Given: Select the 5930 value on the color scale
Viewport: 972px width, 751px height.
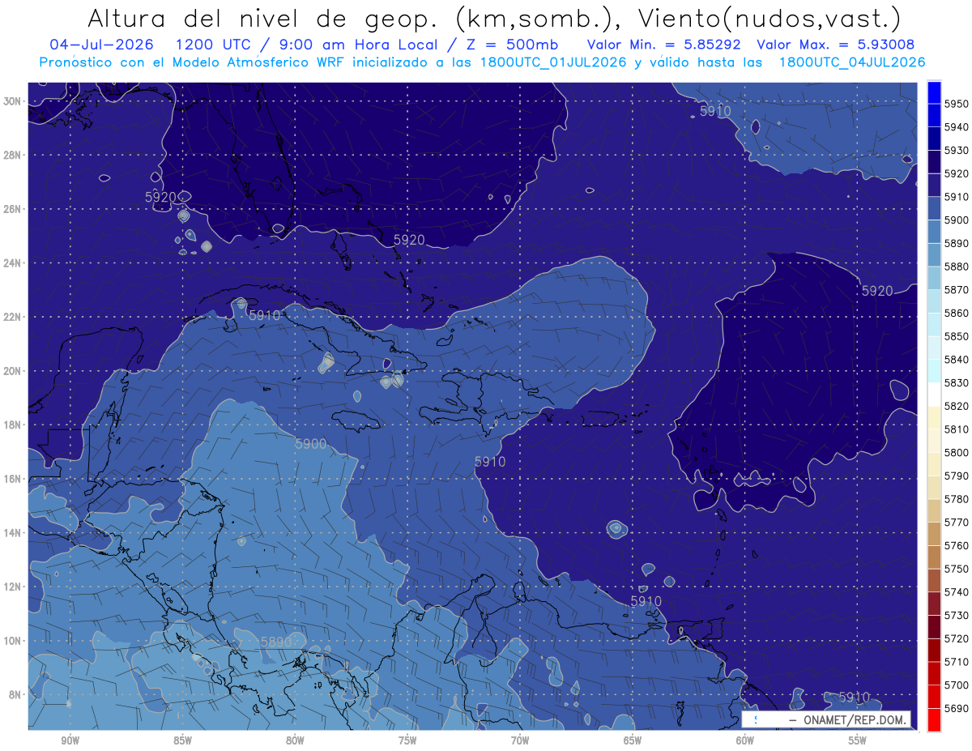Looking at the screenshot, I should pos(957,151).
